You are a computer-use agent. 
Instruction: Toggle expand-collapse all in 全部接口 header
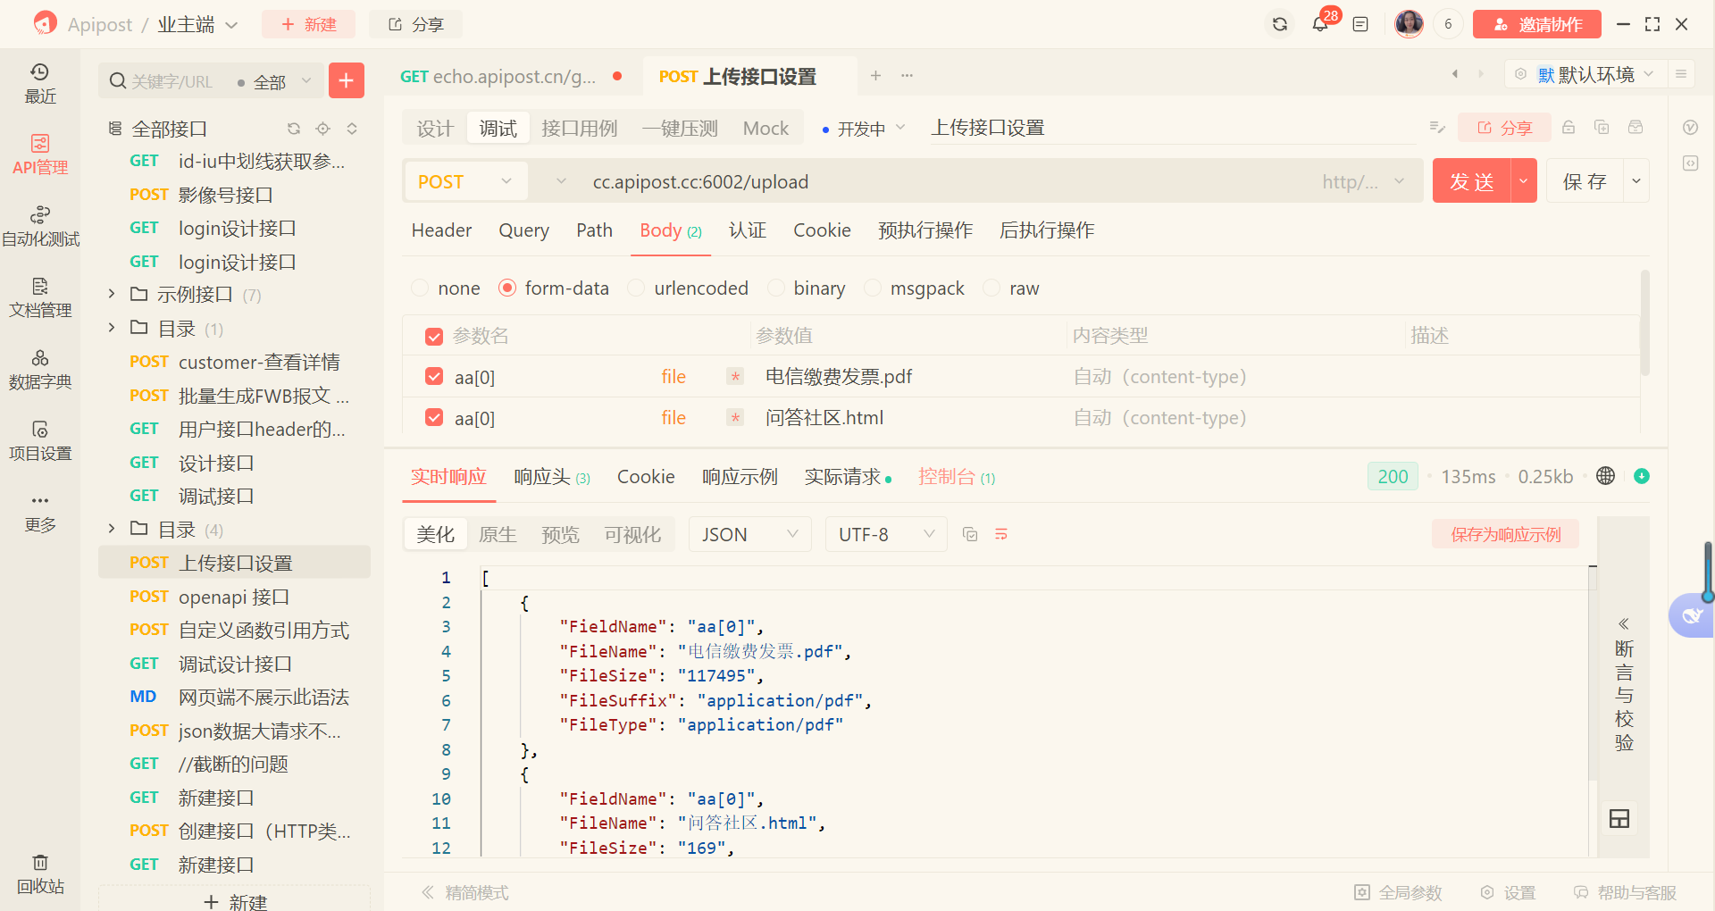tap(352, 129)
